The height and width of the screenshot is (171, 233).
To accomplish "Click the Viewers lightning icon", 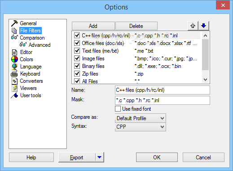I will 15,88.
